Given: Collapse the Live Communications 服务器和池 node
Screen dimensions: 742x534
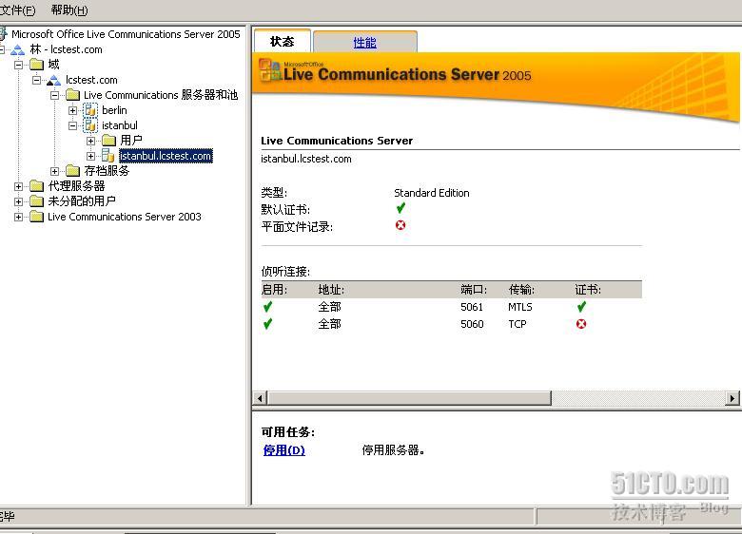Looking at the screenshot, I should [54, 95].
